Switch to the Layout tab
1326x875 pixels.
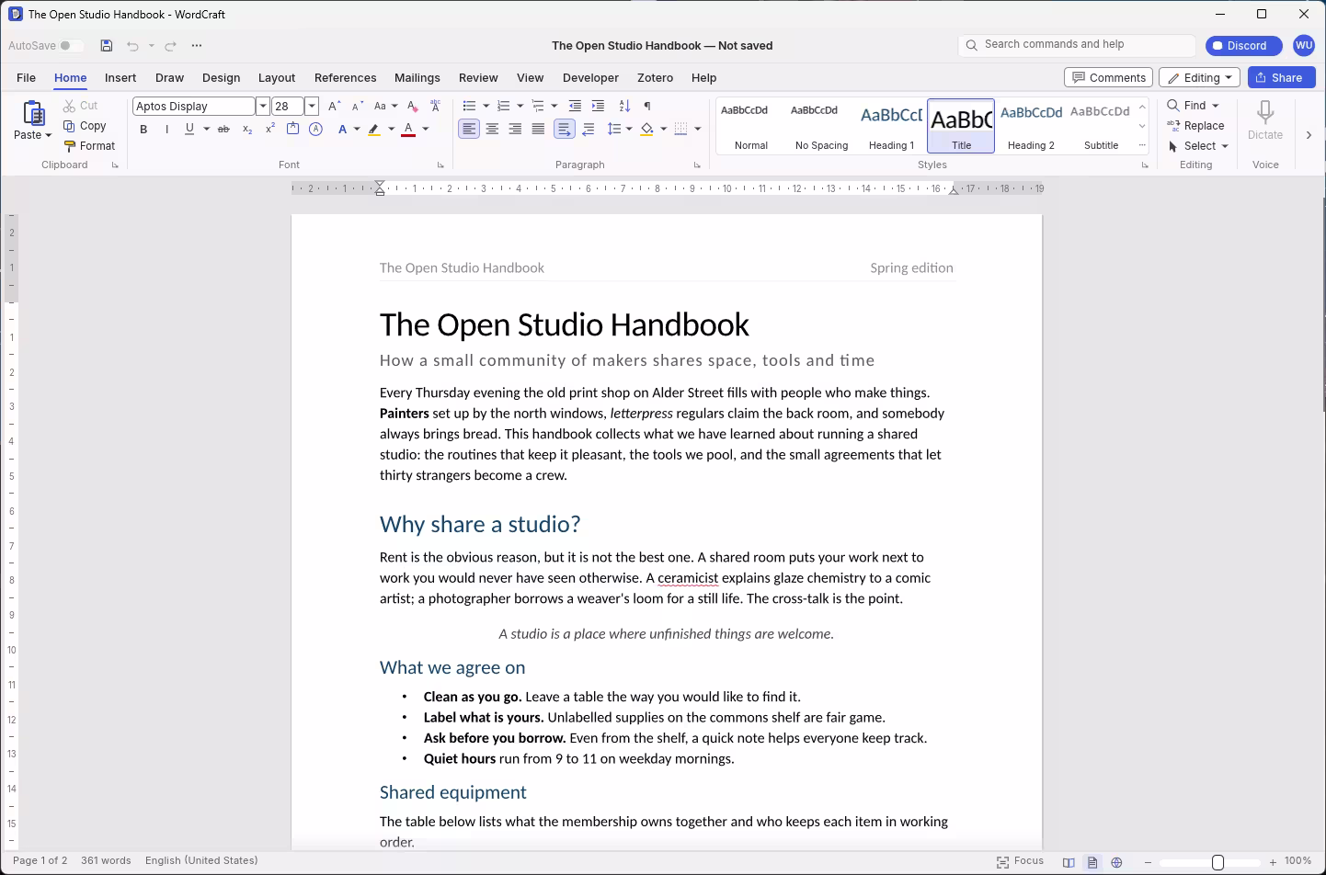coord(277,78)
